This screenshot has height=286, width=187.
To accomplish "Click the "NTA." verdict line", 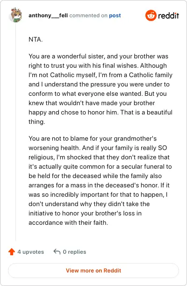I will click(x=36, y=39).
